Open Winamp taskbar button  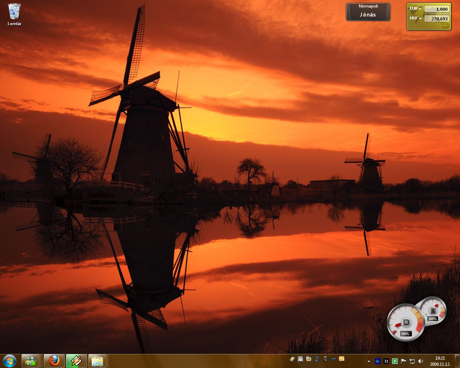click(76, 361)
